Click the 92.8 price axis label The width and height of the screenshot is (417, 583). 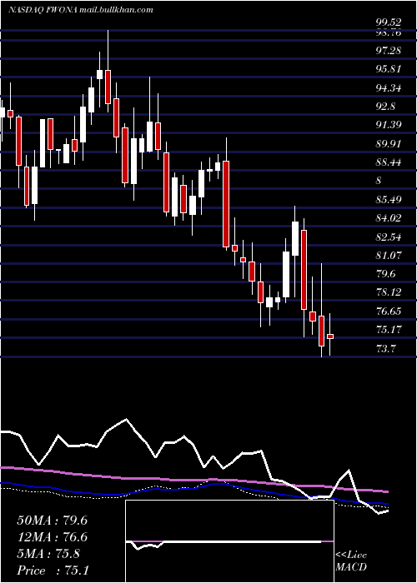385,107
